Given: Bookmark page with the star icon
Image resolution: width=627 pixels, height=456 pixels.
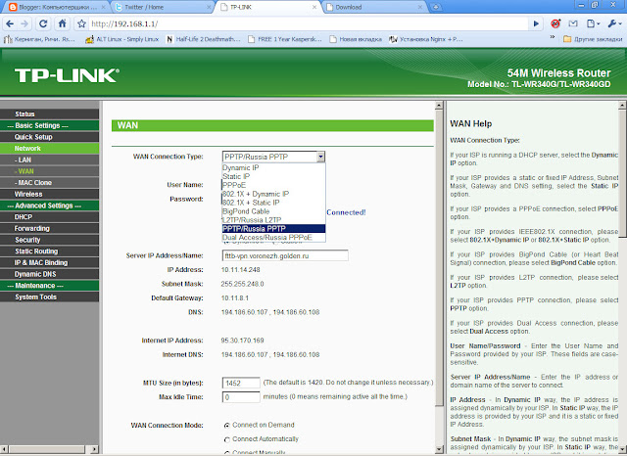Looking at the screenshot, I should click(81, 23).
